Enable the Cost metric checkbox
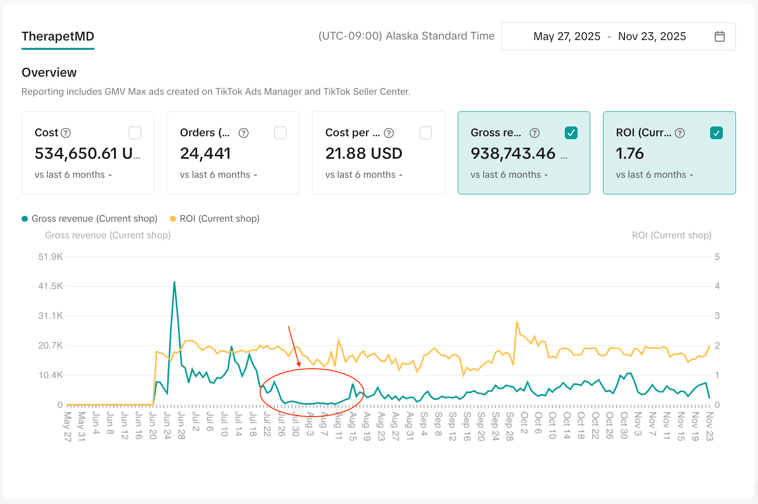Screen dimensions: 758x504 (135, 133)
